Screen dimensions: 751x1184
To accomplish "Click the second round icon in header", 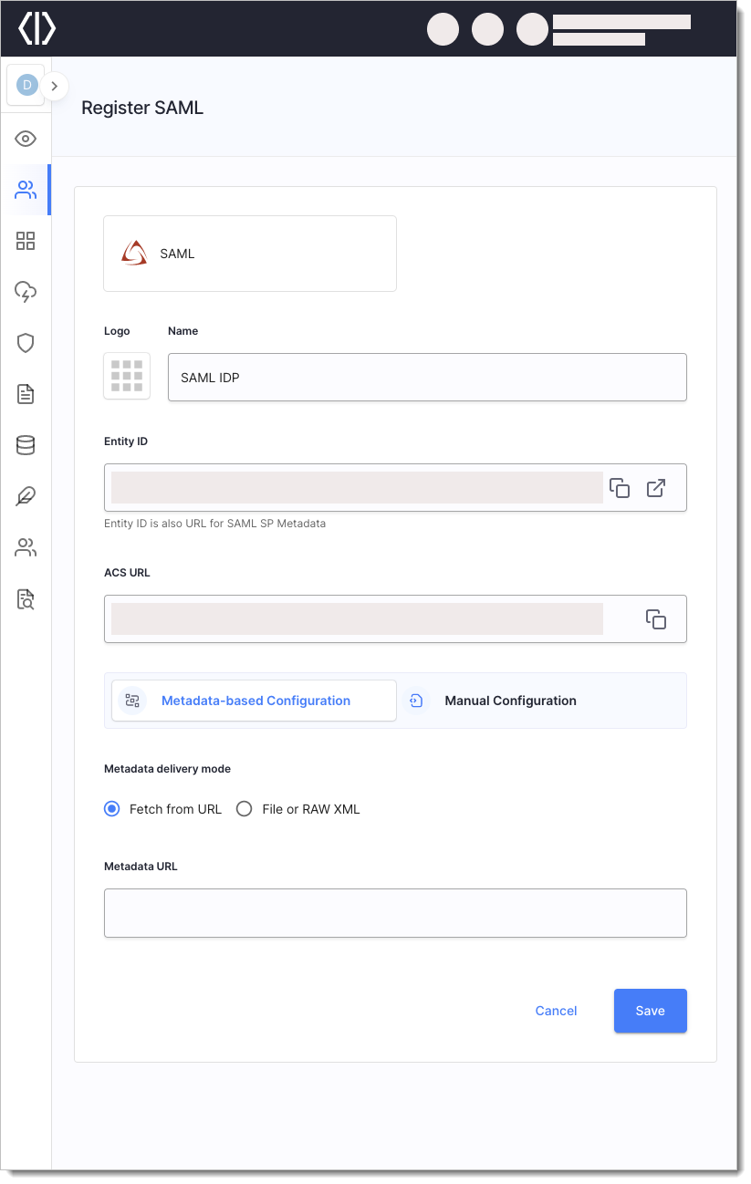I will [x=488, y=29].
